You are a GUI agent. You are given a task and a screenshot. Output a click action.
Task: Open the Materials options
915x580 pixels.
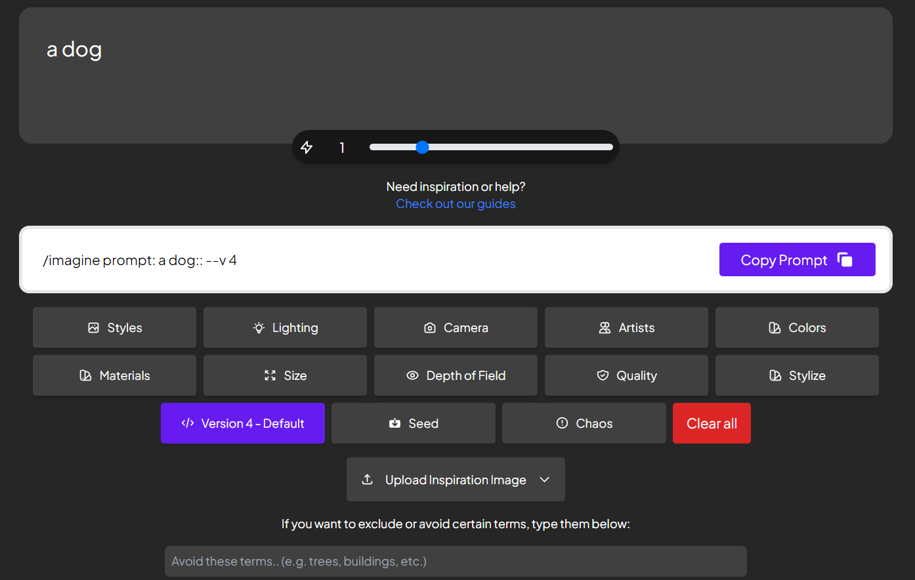(x=114, y=375)
